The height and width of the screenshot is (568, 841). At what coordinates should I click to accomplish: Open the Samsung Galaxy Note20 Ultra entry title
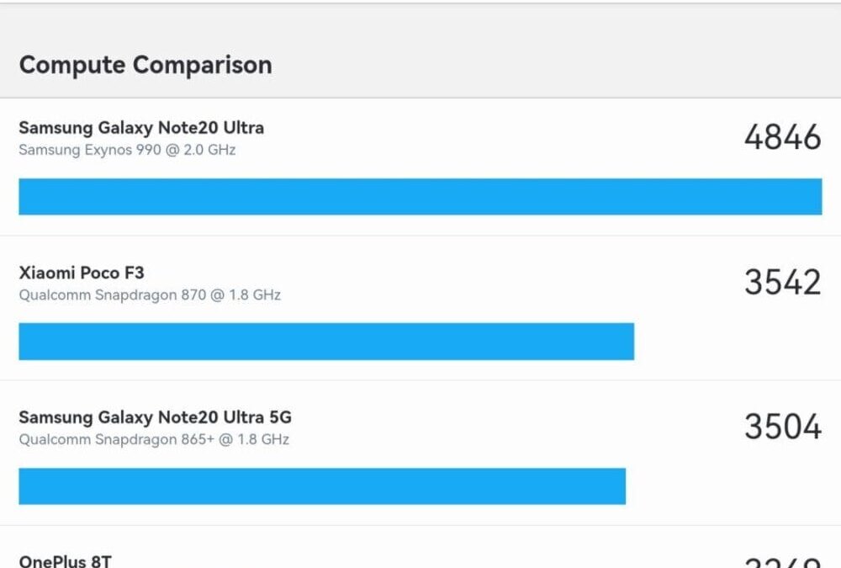click(x=141, y=128)
